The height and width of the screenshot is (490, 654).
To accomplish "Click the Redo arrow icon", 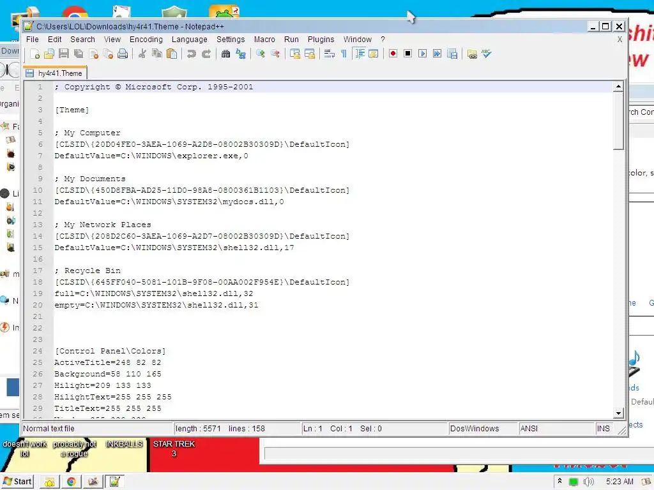I will (206, 54).
